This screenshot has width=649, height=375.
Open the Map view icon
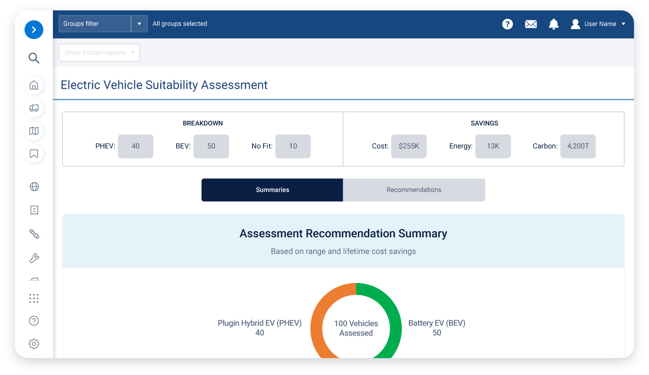tap(34, 131)
